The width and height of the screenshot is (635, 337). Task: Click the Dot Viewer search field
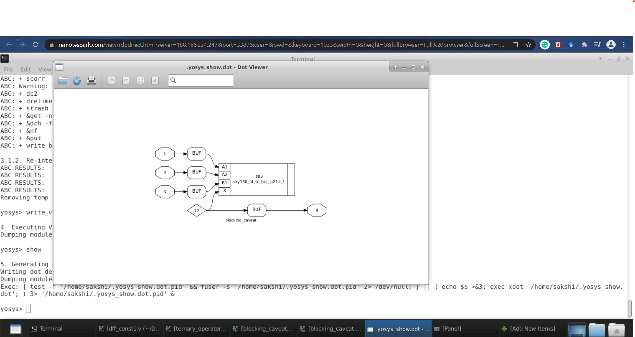point(201,80)
